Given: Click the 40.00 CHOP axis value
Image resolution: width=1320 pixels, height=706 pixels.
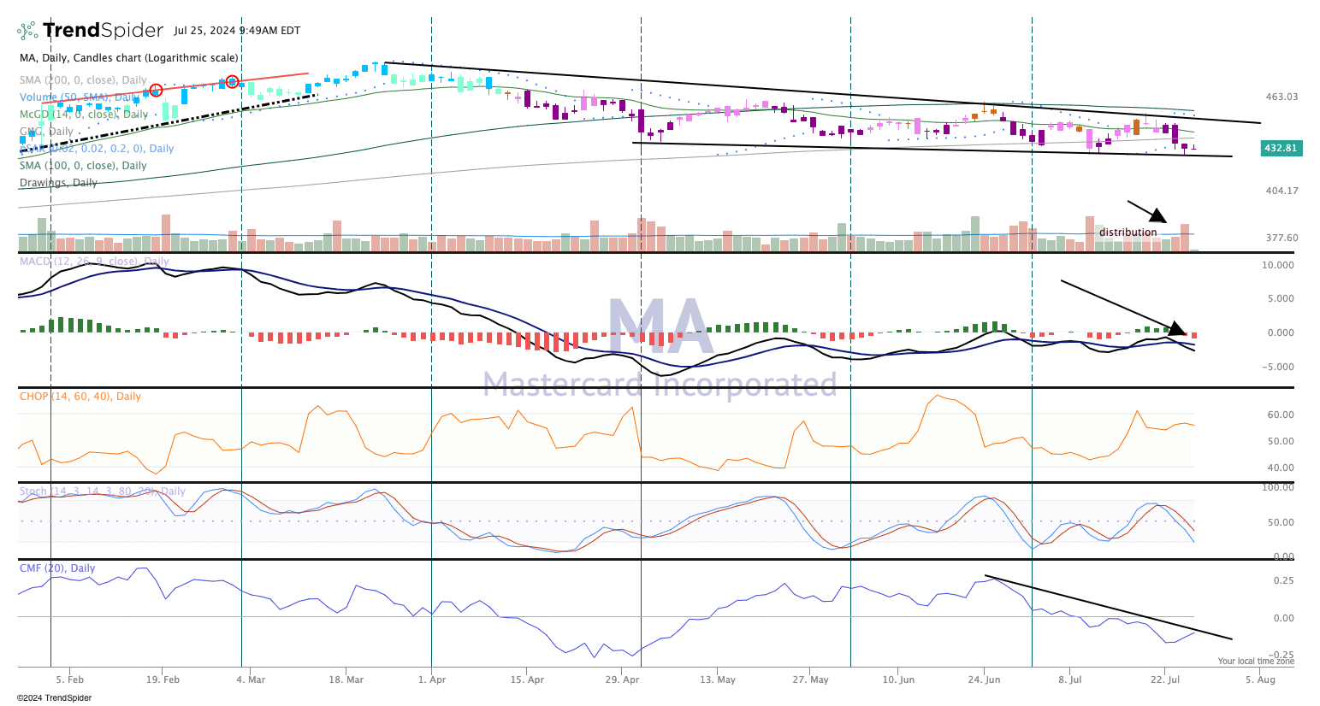Looking at the screenshot, I should click(1281, 468).
